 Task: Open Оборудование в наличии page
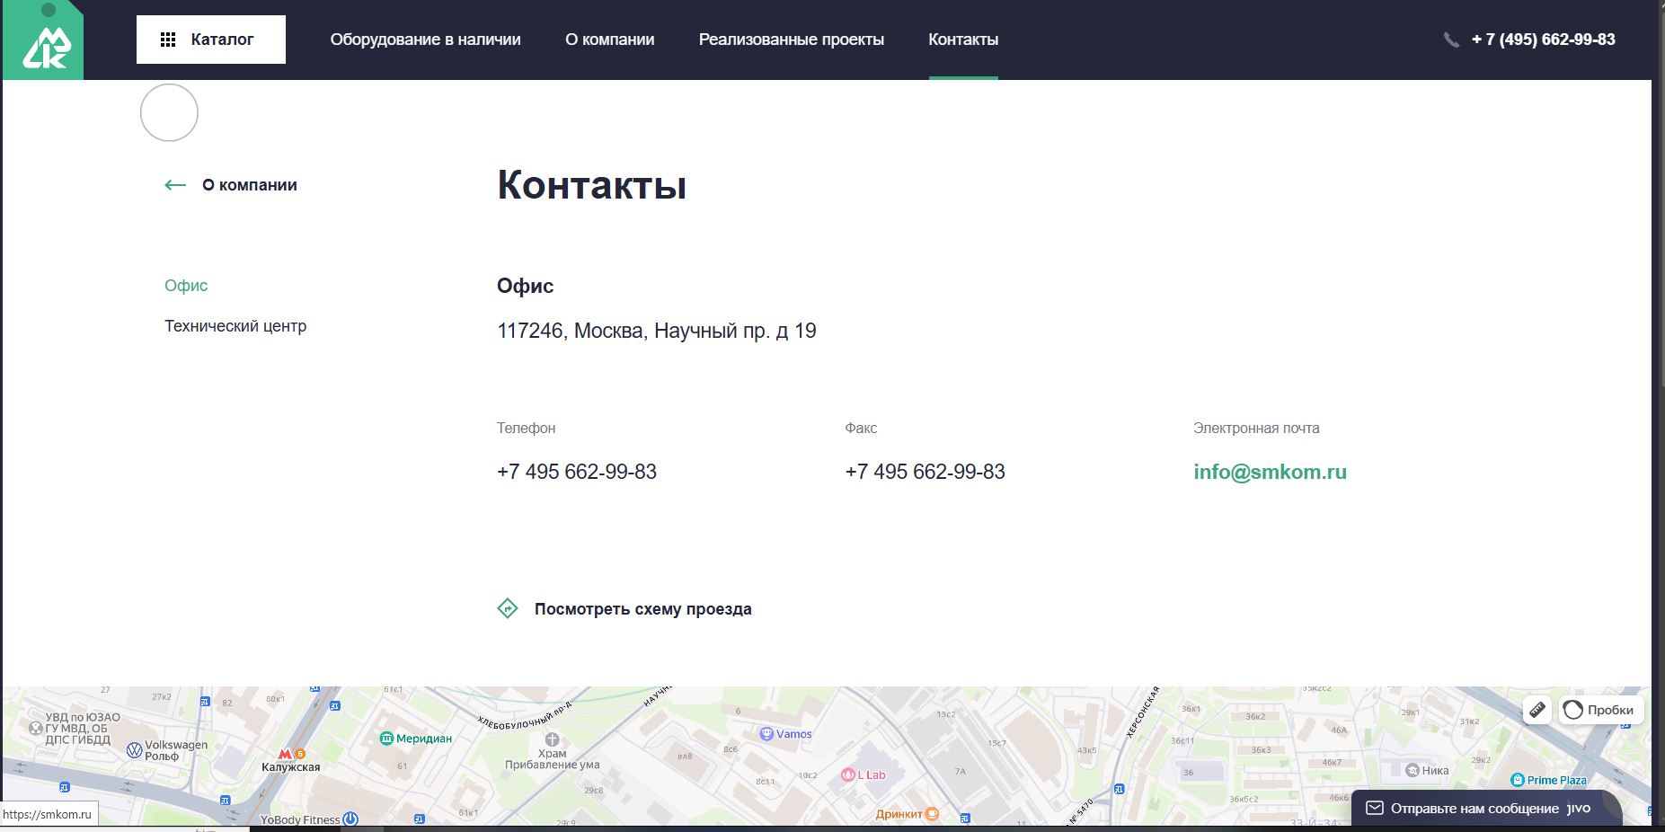[425, 40]
